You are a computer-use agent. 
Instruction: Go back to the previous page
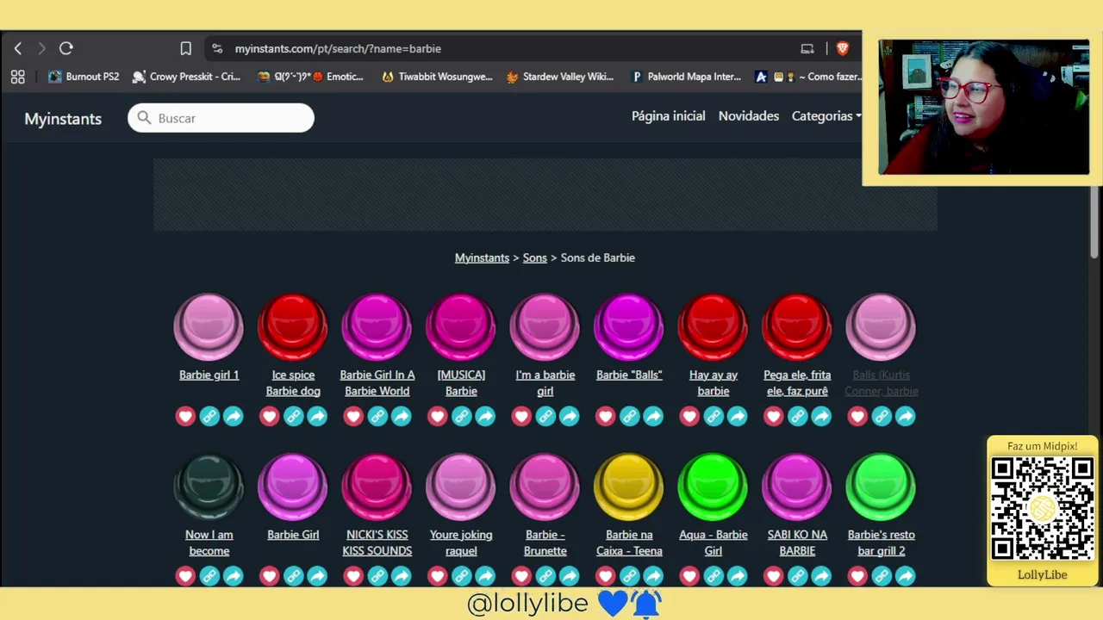(18, 49)
